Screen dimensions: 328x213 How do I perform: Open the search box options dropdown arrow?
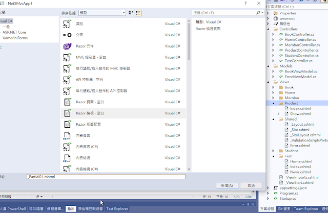(262, 13)
